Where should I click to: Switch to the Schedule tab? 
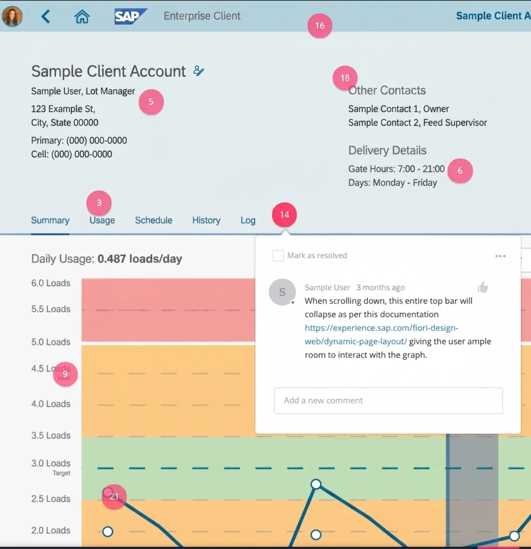pos(154,220)
